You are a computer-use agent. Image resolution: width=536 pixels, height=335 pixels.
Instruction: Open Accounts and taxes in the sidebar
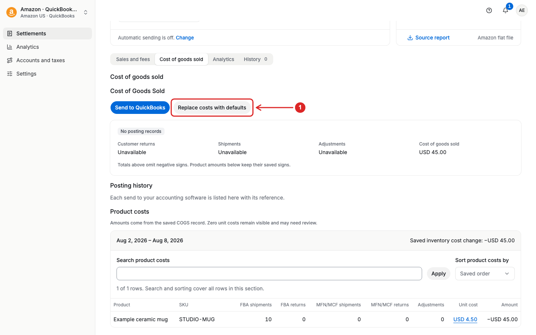coord(48,60)
